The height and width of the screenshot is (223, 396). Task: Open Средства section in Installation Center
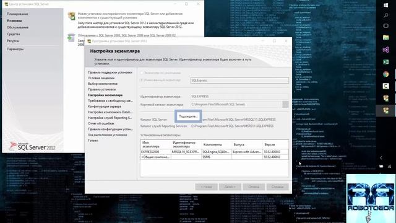(x=13, y=34)
